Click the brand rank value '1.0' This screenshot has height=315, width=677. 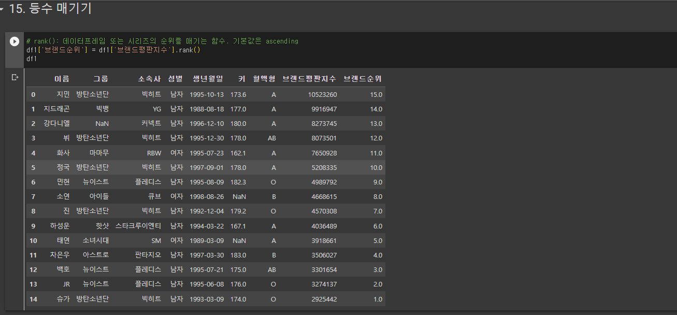[378, 299]
